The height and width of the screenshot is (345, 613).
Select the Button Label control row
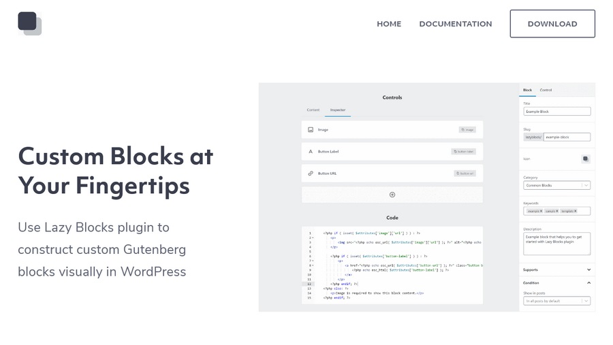point(392,152)
